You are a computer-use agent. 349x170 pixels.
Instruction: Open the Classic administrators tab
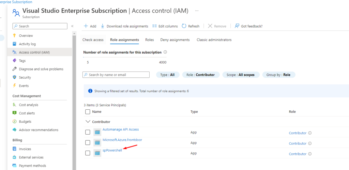214,40
